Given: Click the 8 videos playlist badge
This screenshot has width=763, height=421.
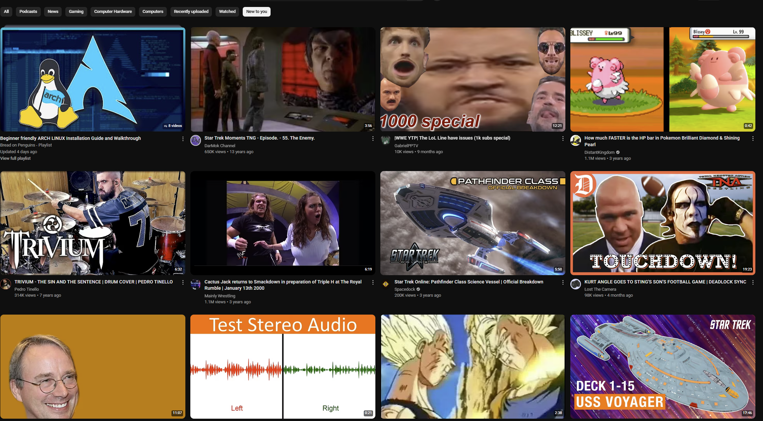Looking at the screenshot, I should 173,126.
